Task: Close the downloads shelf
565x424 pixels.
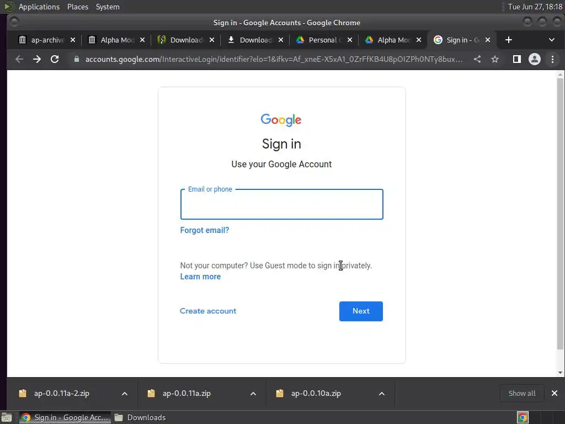Action: coord(554,393)
